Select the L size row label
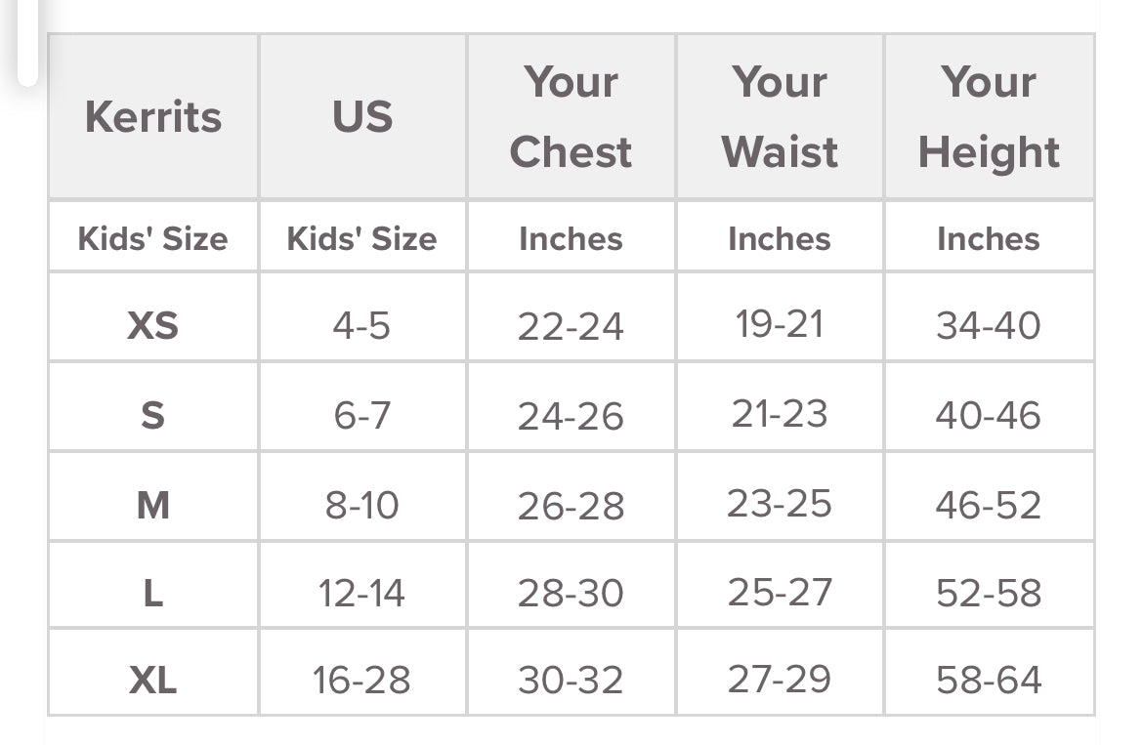Screen dimensions: 1143x745 tap(153, 593)
